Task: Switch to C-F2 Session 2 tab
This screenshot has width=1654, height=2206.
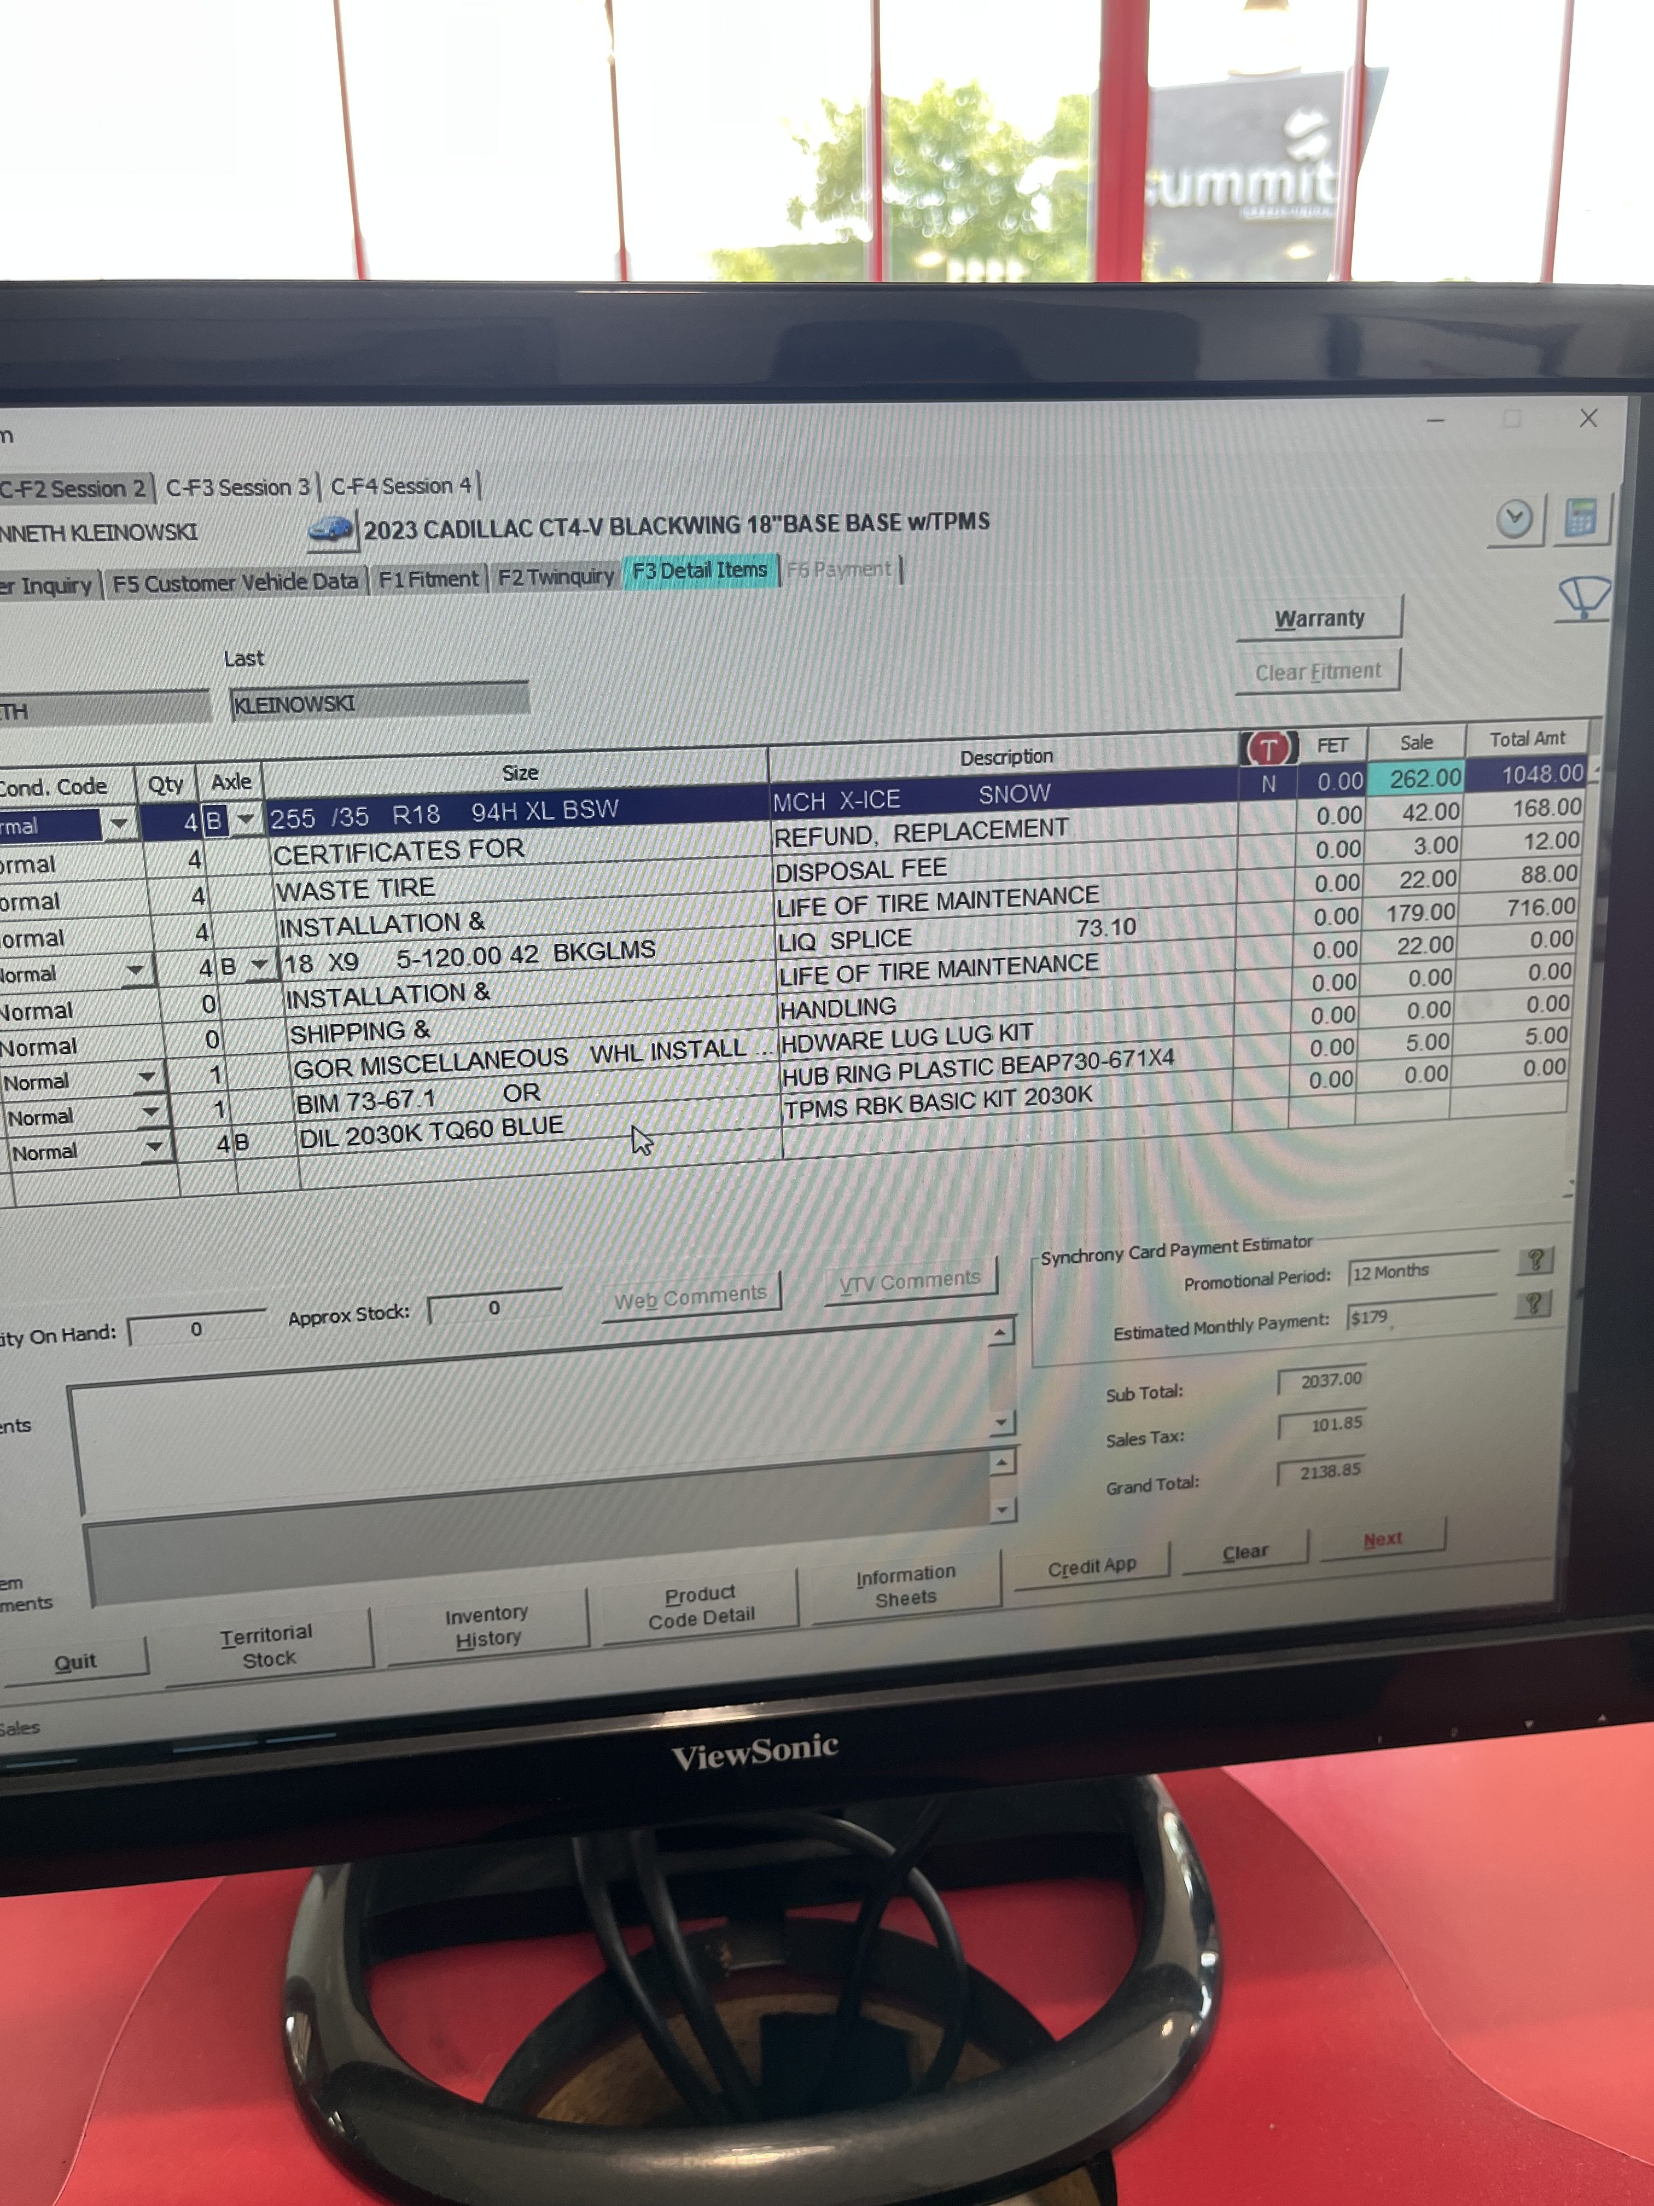Action: [75, 489]
